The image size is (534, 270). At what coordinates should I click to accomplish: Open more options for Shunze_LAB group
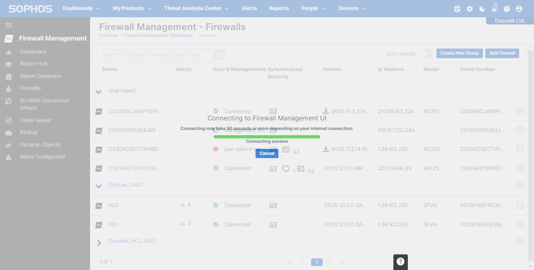(520, 185)
